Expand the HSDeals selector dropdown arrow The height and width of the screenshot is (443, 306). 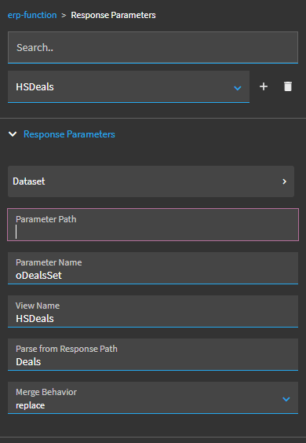click(x=238, y=88)
